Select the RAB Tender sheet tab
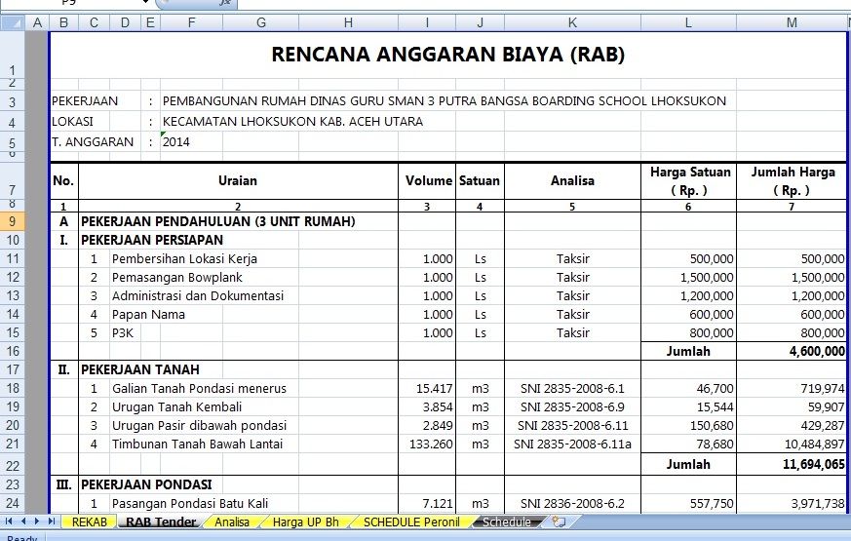The height and width of the screenshot is (541, 851). click(x=161, y=522)
